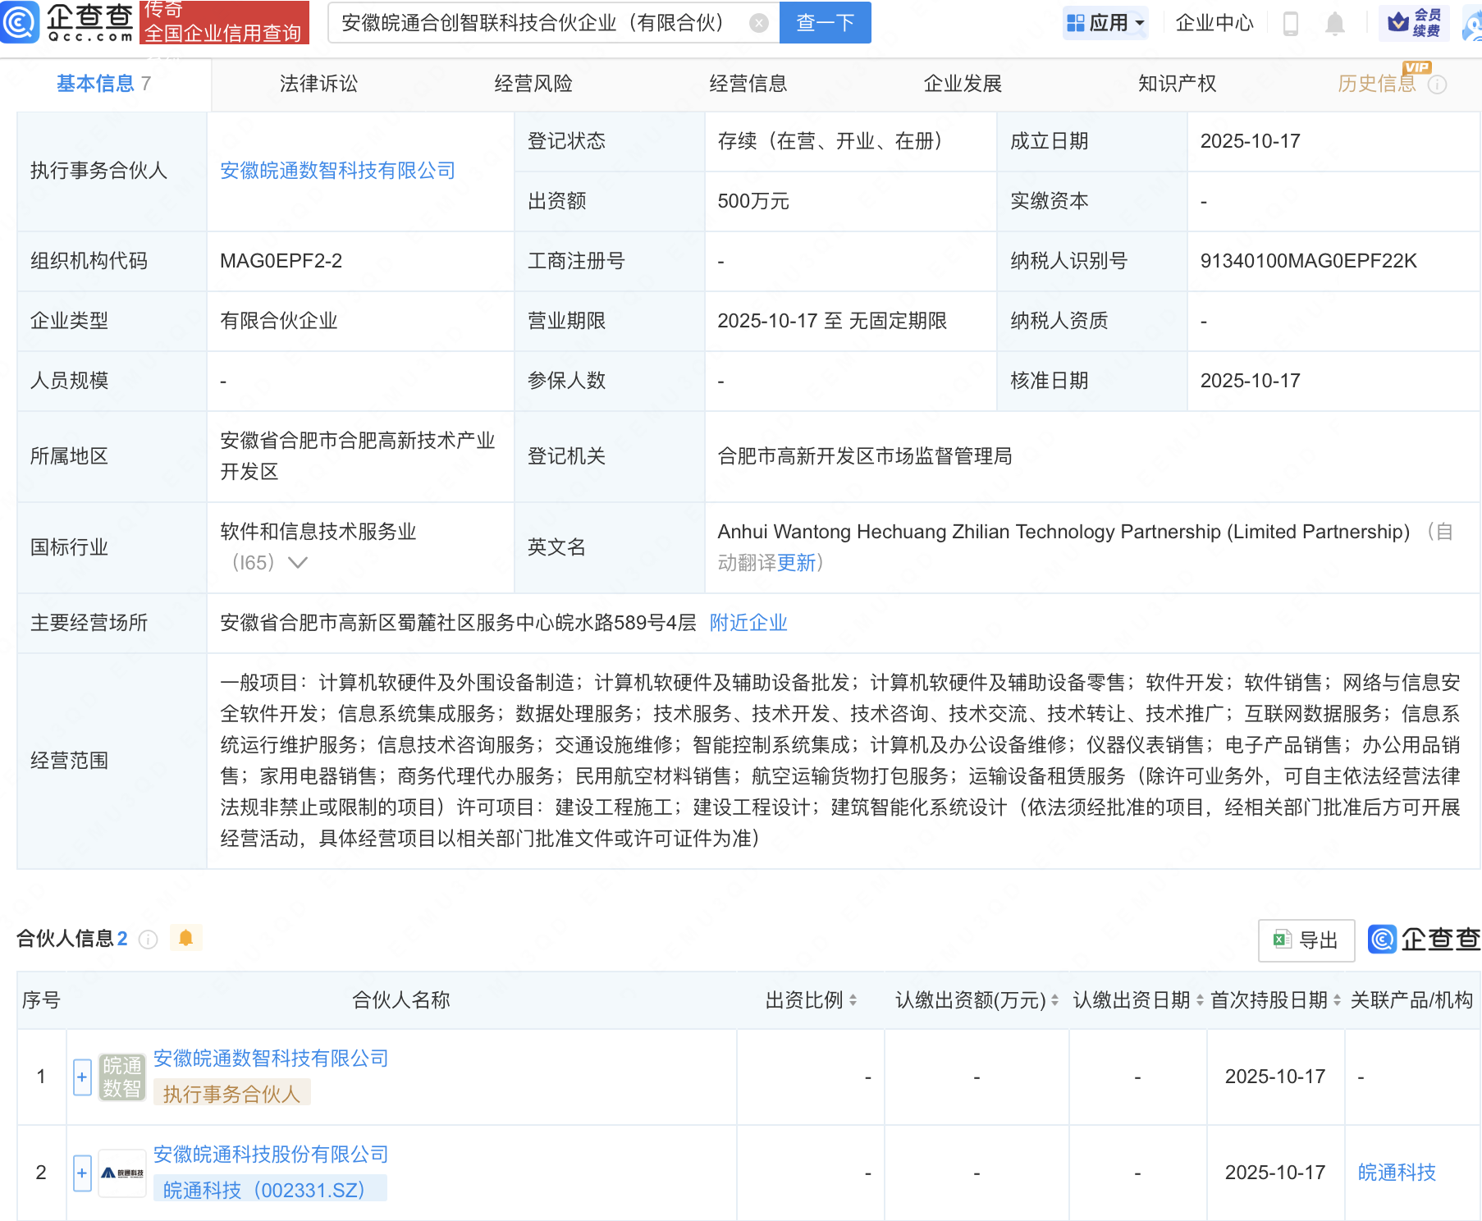
Task: Open the 附近企业 link
Action: [748, 623]
